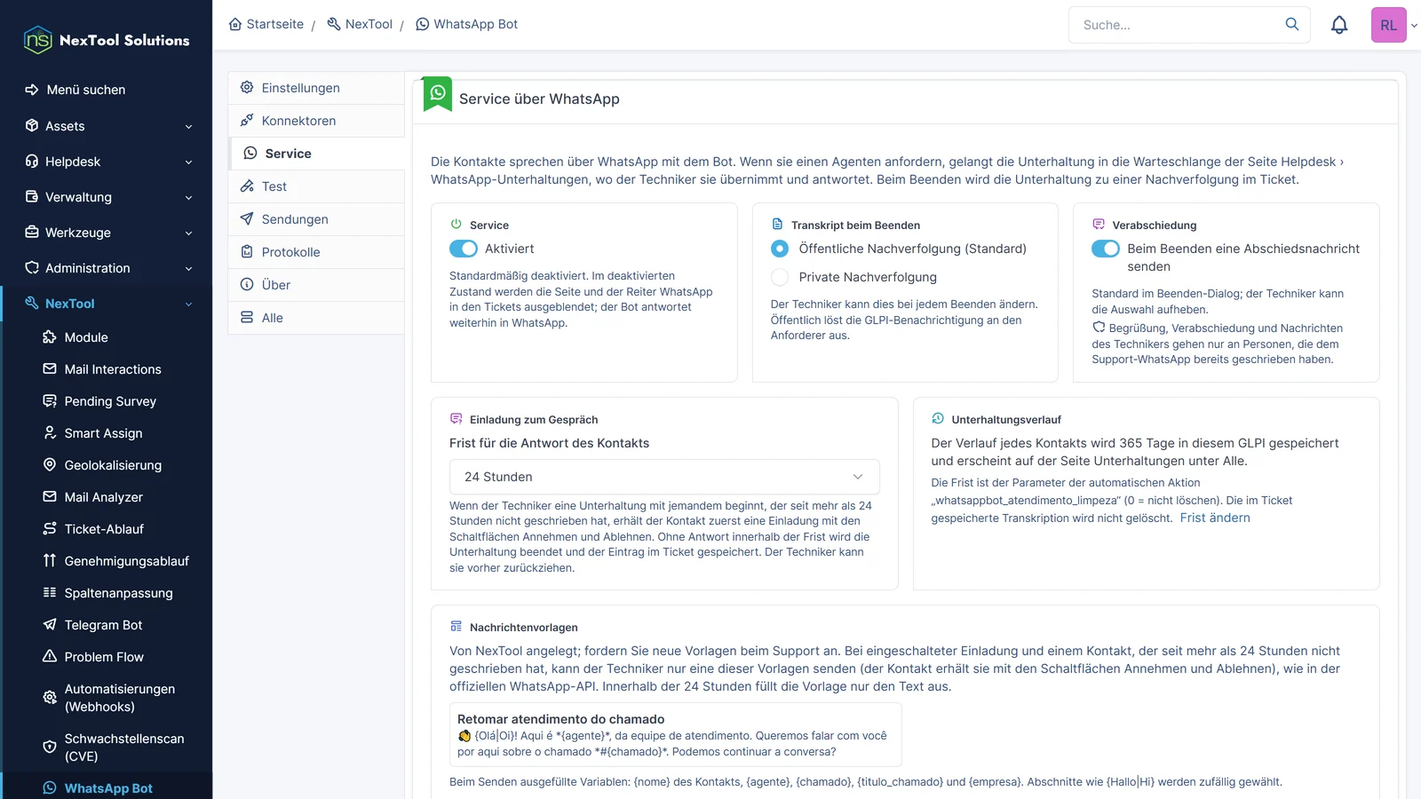
Task: Select Private Nachverfolgung radio option
Action: click(780, 277)
